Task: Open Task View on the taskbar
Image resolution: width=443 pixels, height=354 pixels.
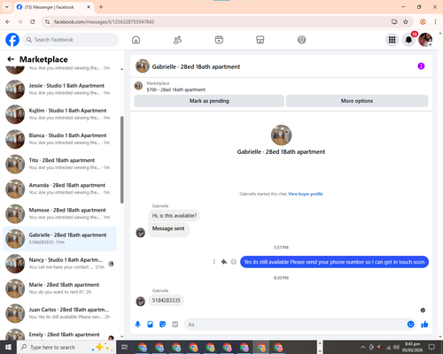Action: [x=125, y=347]
